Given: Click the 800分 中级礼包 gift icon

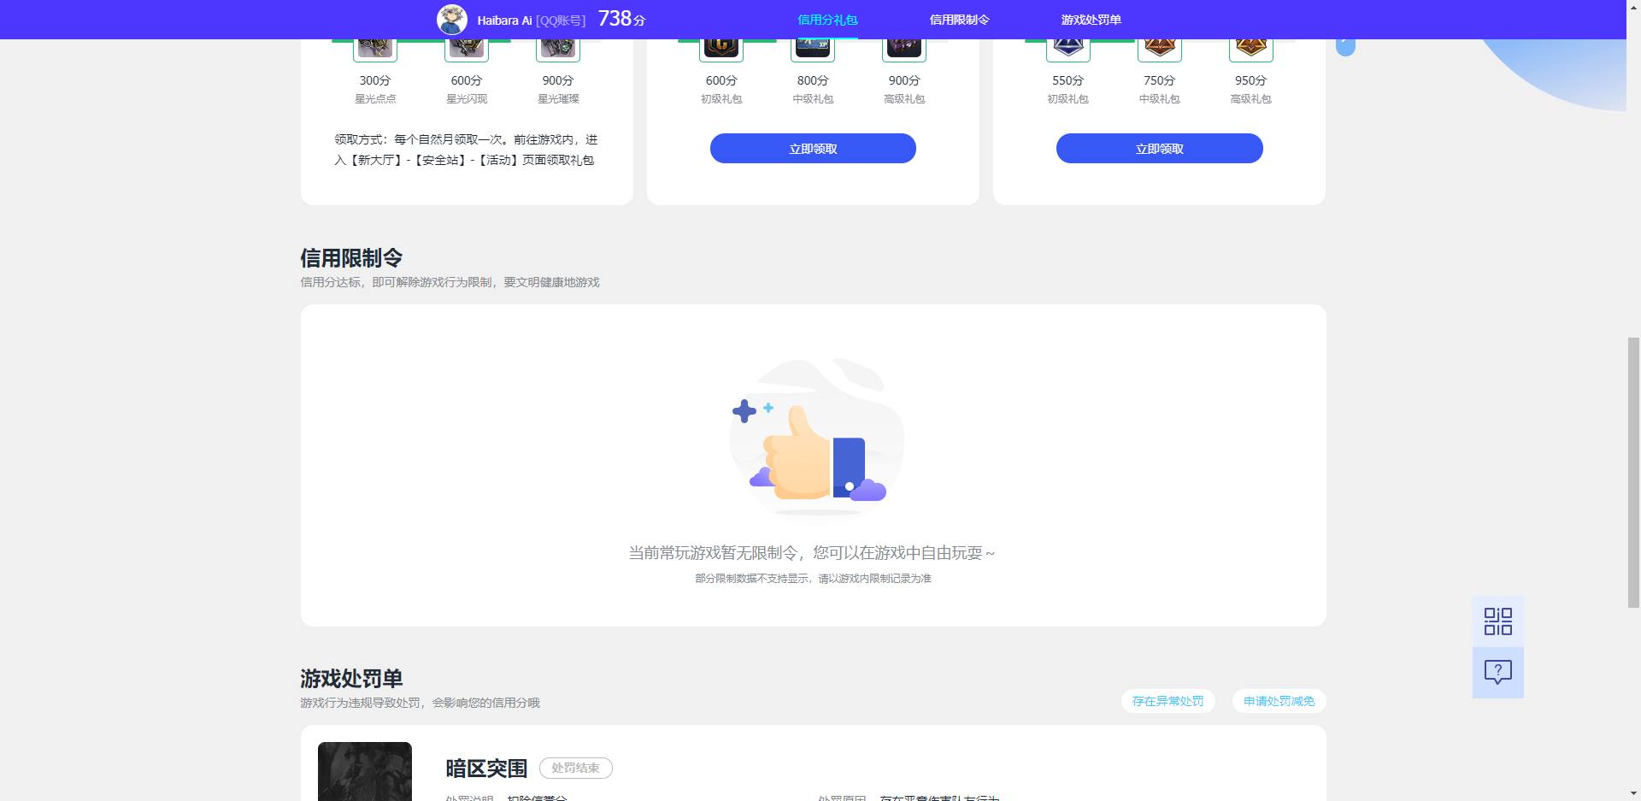Looking at the screenshot, I should click(x=813, y=50).
